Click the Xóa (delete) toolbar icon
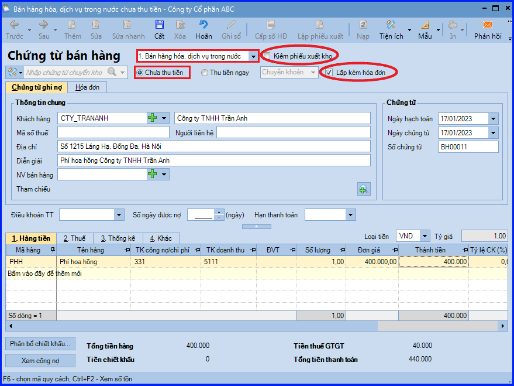 click(180, 25)
